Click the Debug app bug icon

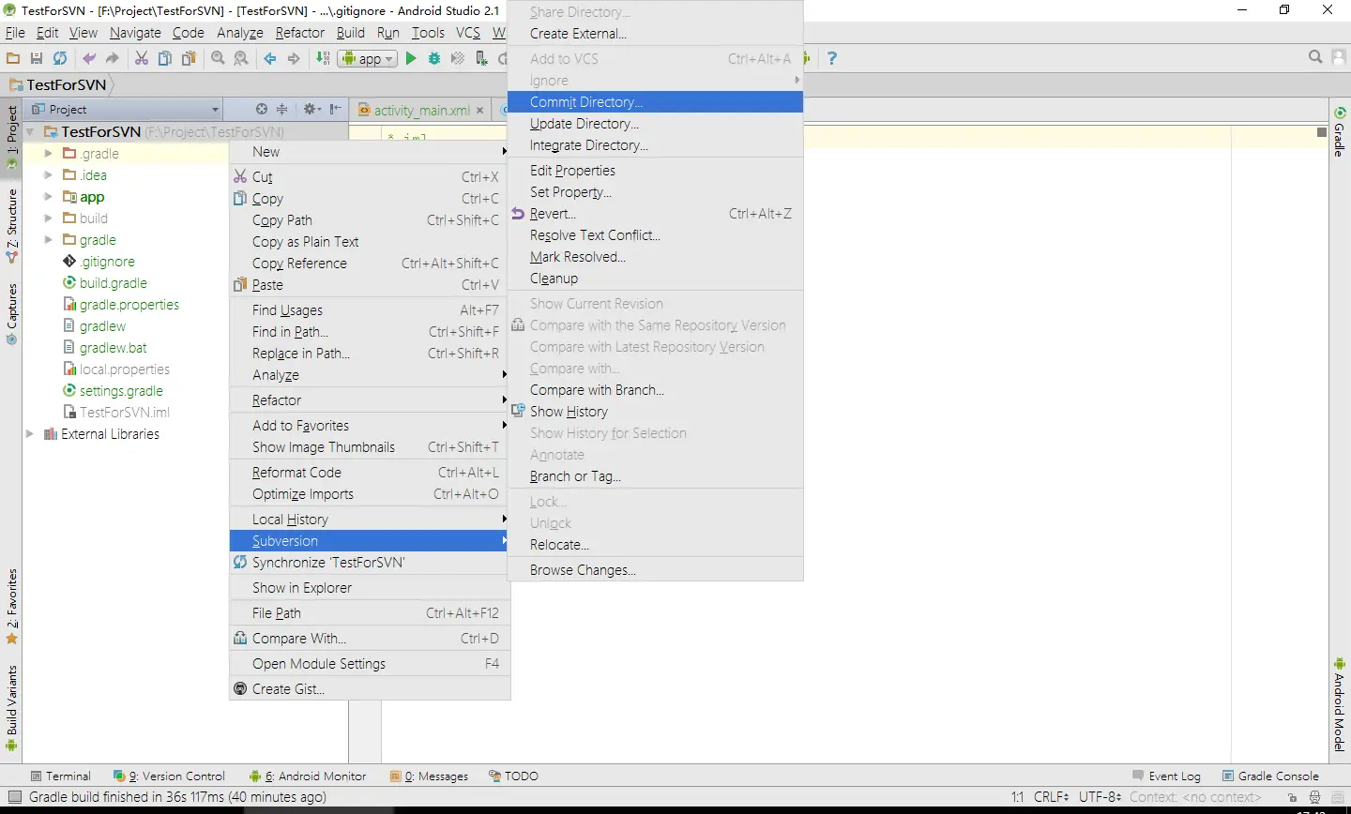coord(434,58)
